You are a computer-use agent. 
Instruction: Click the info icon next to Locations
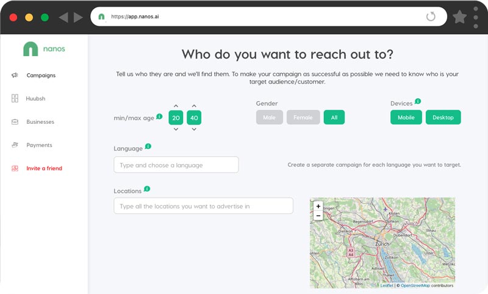coord(147,189)
